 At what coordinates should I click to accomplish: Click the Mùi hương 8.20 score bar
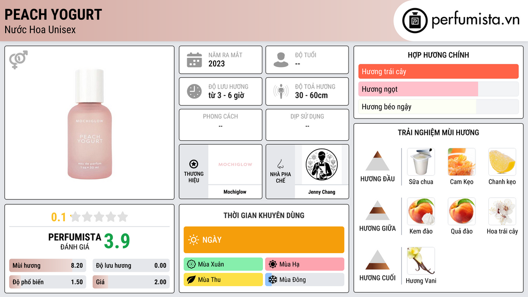click(x=48, y=266)
